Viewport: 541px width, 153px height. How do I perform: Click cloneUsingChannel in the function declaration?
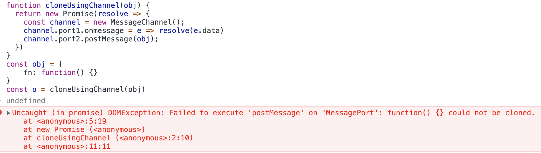click(82, 5)
